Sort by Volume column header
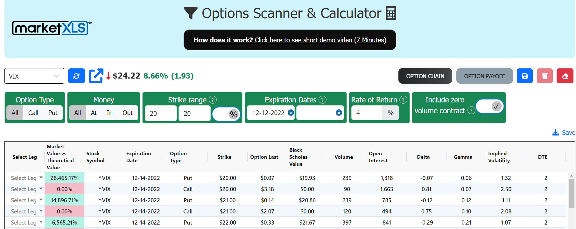 pyautogui.click(x=344, y=157)
